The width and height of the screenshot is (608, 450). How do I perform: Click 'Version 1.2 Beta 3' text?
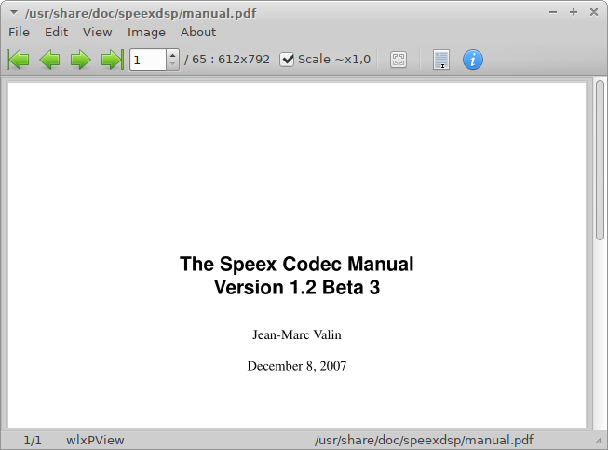click(297, 288)
